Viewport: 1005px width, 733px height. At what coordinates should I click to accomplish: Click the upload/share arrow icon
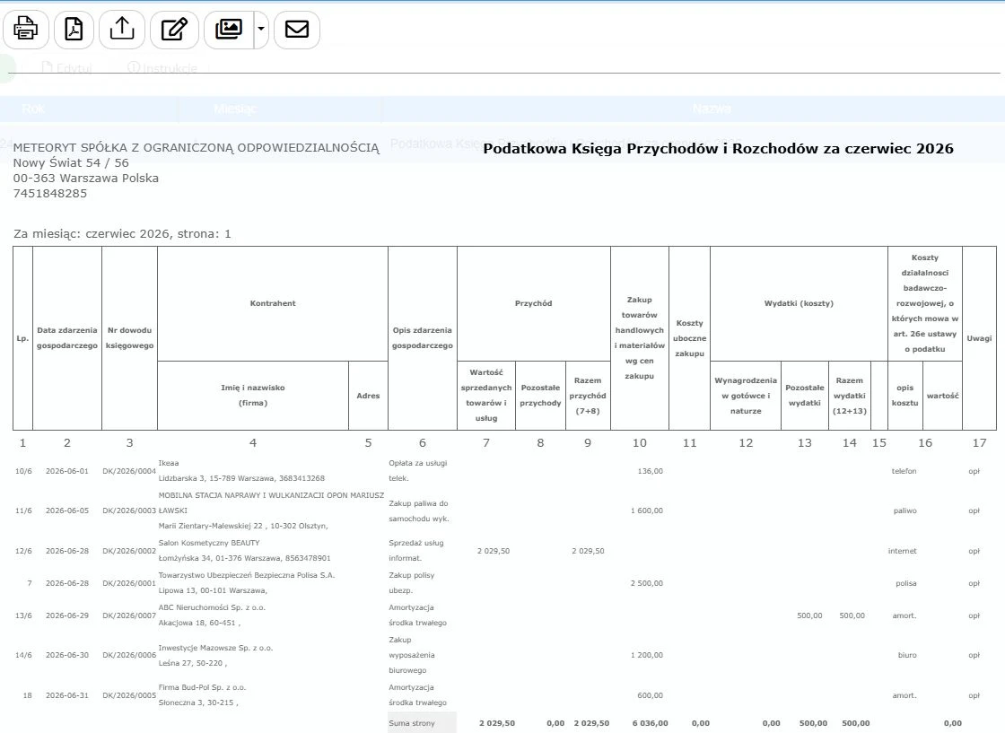click(122, 30)
